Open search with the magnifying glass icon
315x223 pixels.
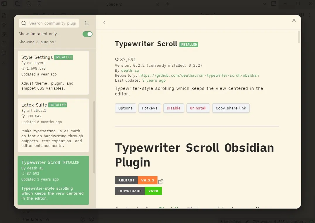(x=29, y=4)
